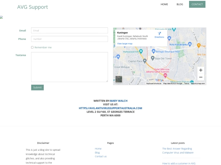This screenshot has width=221, height=165.
Task: Open post Best Answer Regarding Computer Virus
Action: 178,151
